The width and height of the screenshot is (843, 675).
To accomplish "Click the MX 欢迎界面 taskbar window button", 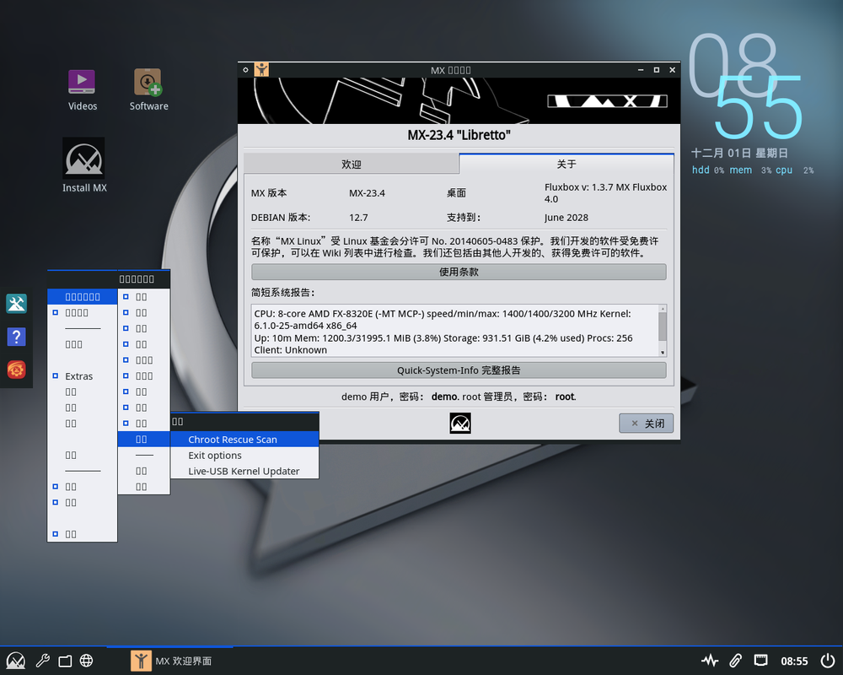I will pyautogui.click(x=171, y=661).
